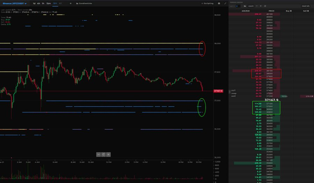314x183 pixels.
Task: Decrease order book grouping with minus
Action: point(256,6)
